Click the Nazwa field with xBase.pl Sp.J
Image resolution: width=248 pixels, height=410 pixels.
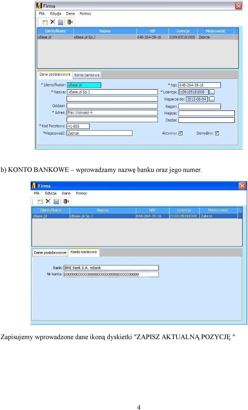(x=112, y=92)
